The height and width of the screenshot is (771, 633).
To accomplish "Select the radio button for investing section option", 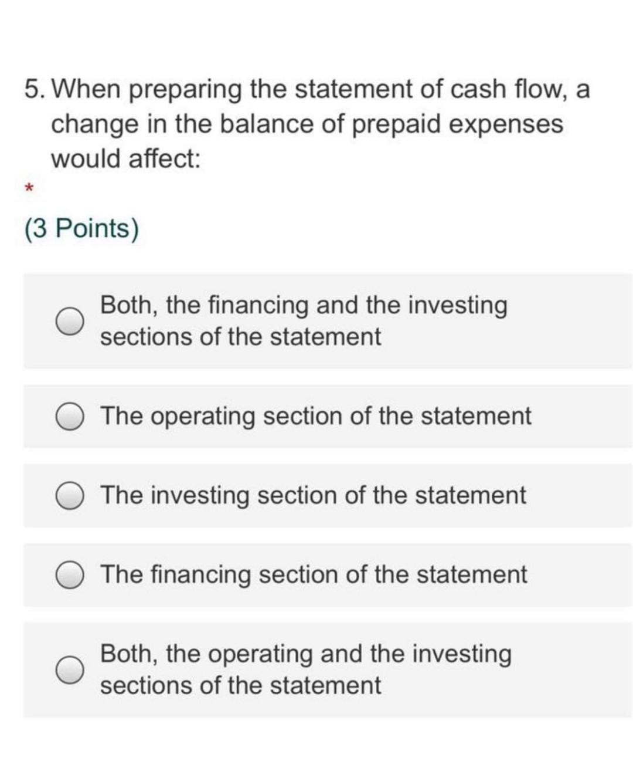I will pyautogui.click(x=69, y=496).
